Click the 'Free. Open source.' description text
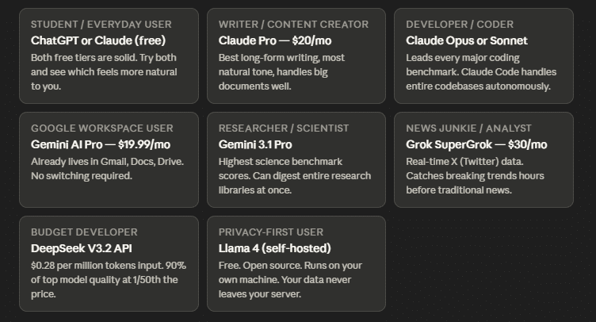The image size is (596, 322). 290,279
